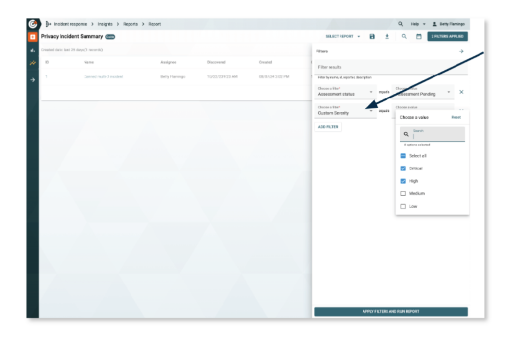The image size is (511, 337).
Task: Go to Reports in the breadcrumb
Action: pos(130,24)
